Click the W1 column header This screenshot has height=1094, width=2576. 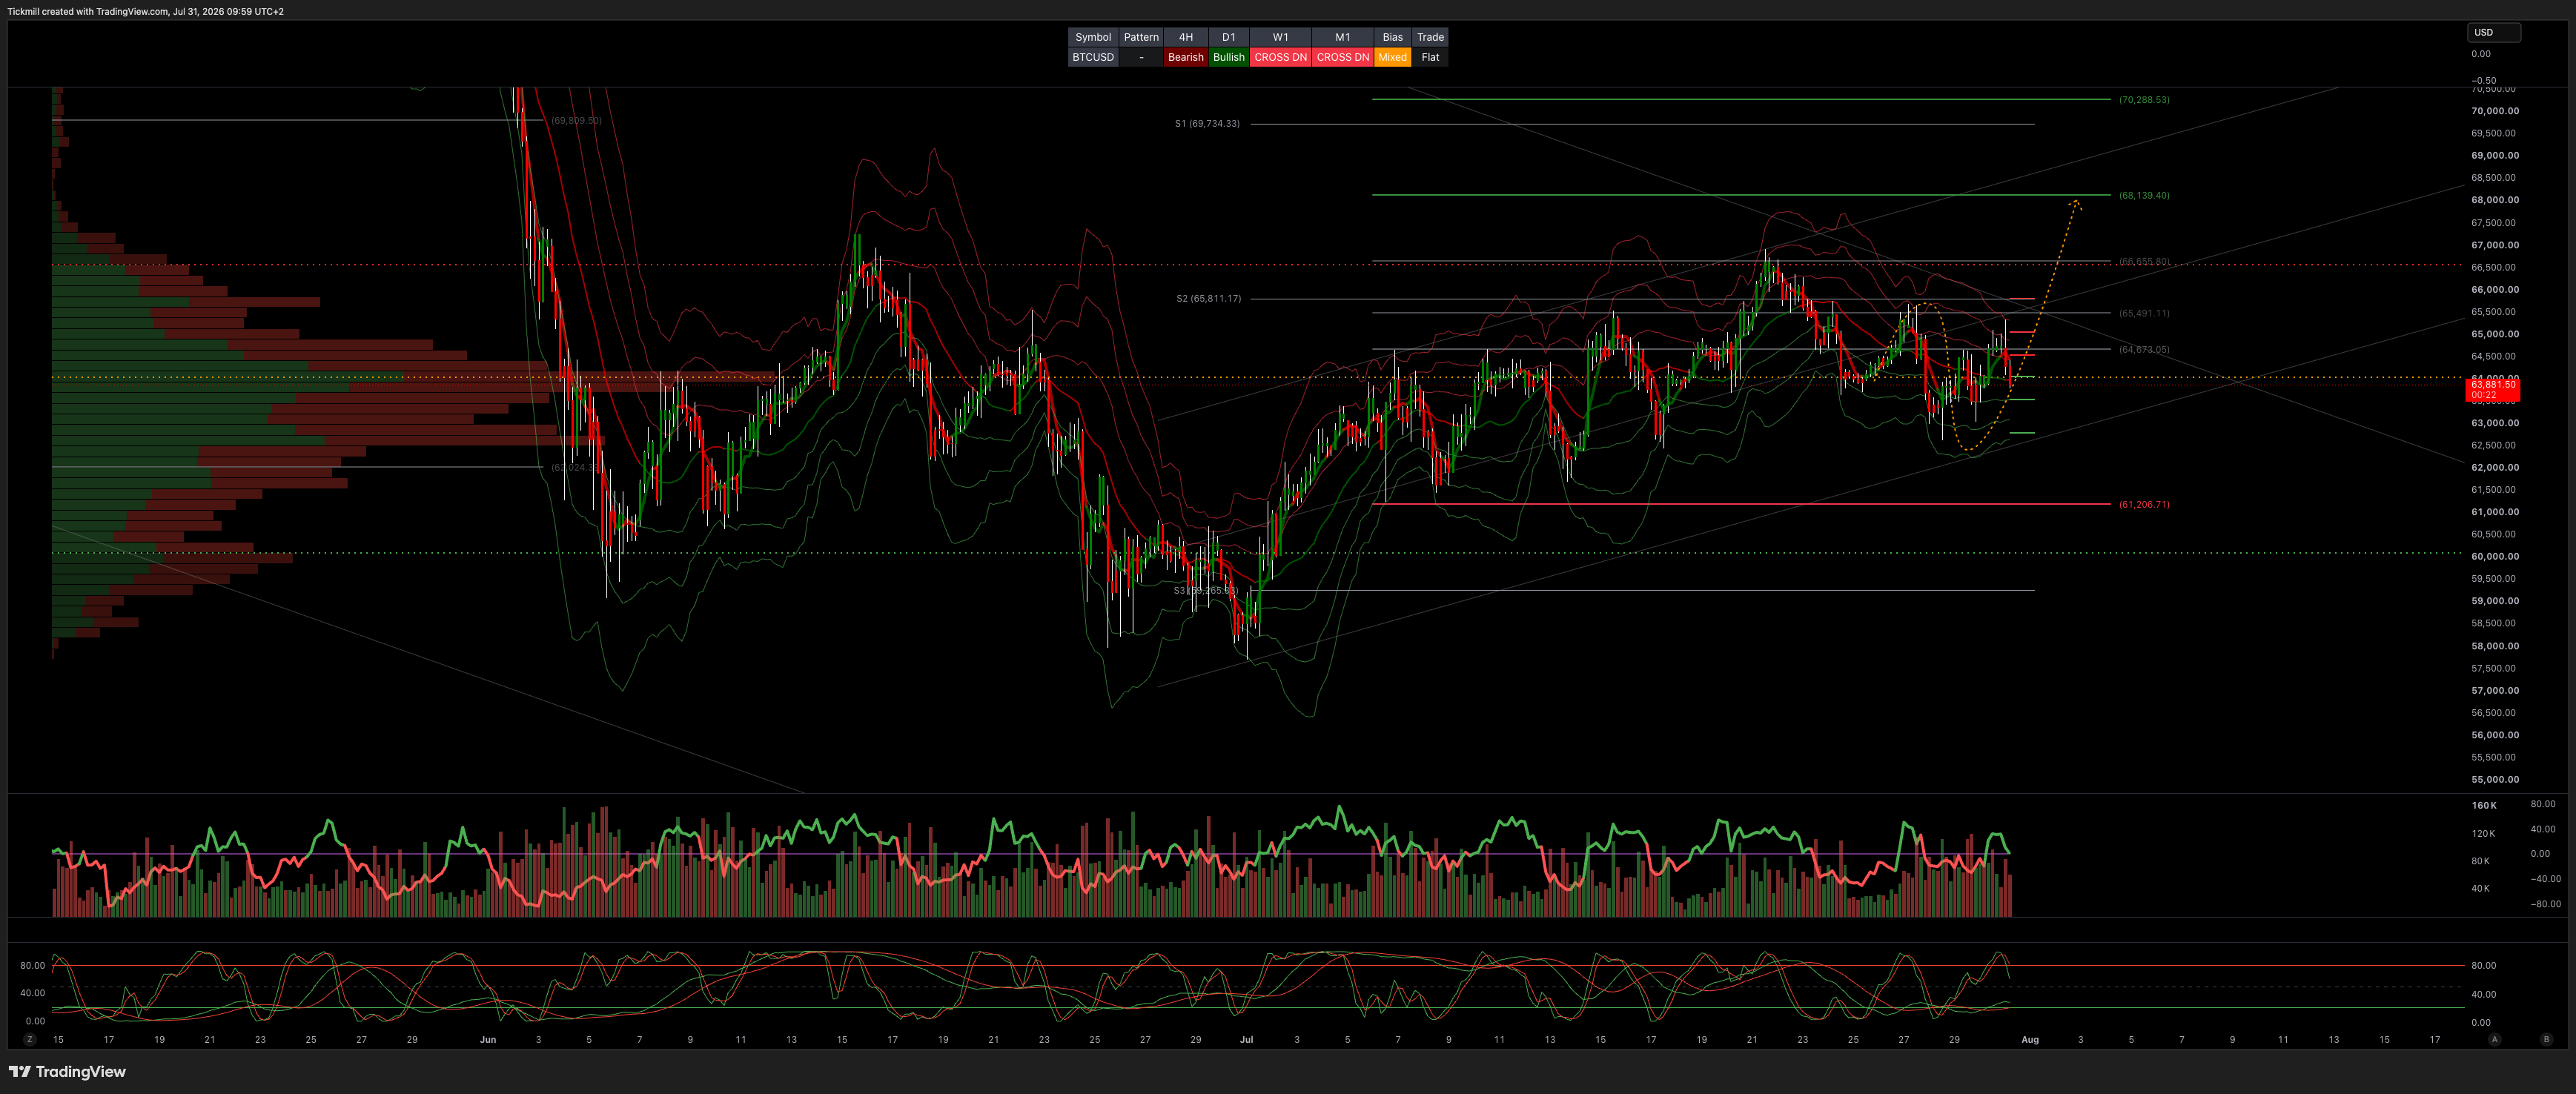point(1281,37)
